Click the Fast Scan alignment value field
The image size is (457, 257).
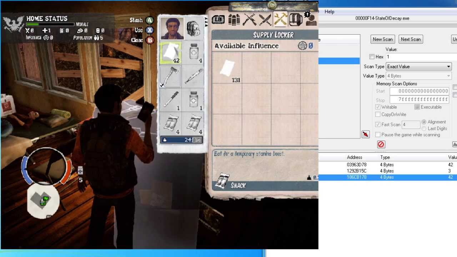tap(411, 125)
